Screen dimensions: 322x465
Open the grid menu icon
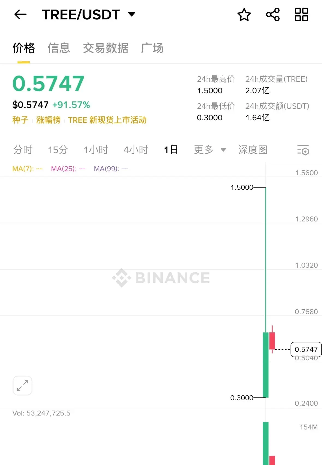pos(302,14)
